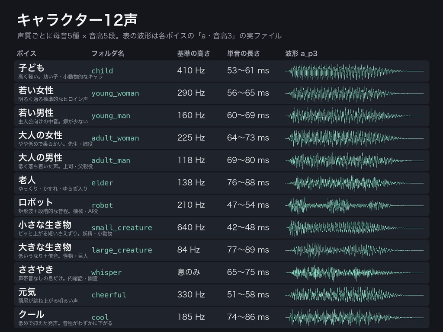Open the whisper waveform preview
The width and height of the screenshot is (443, 332).
354,273
